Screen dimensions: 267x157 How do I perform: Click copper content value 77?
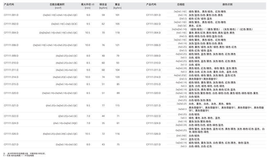pyautogui.click(x=103, y=105)
